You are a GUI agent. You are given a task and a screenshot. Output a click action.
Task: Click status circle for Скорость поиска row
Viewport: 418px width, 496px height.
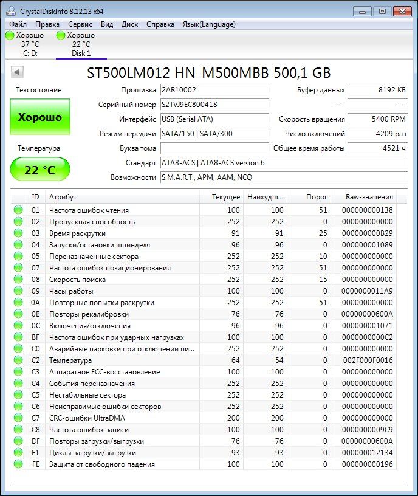(18, 280)
